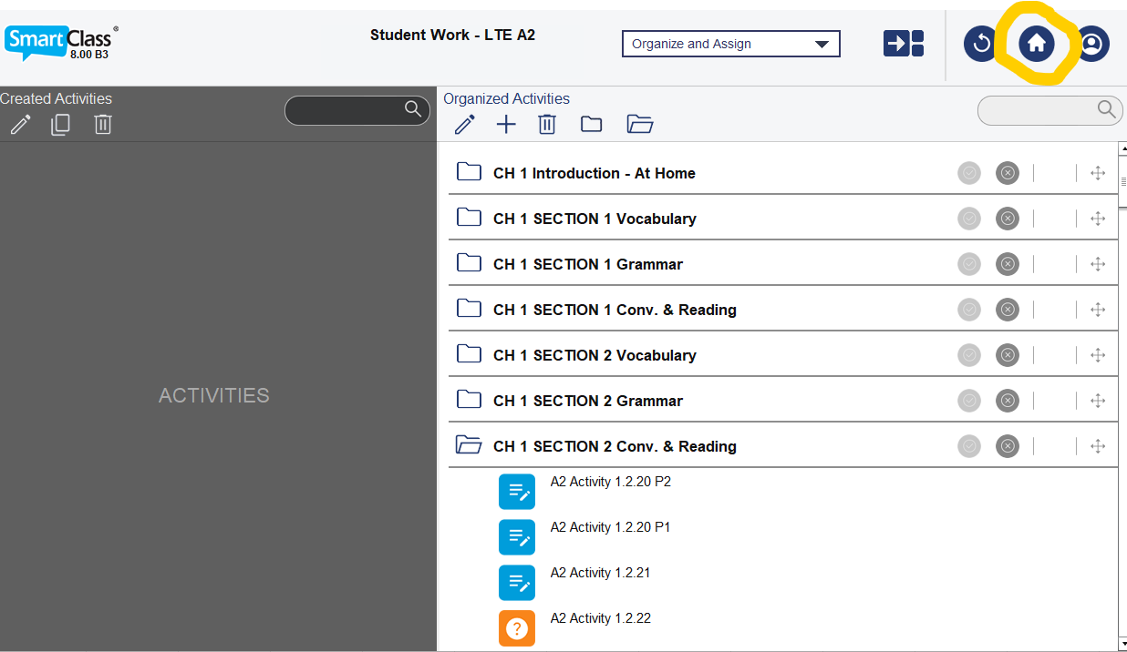Screen dimensions: 1127x652
Task: Select A2 Activity 1.2.21 label
Action: (x=601, y=573)
